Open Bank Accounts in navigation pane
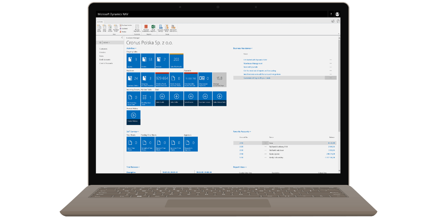Image resolution: width=437 pixels, height=218 pixels. tap(105, 60)
